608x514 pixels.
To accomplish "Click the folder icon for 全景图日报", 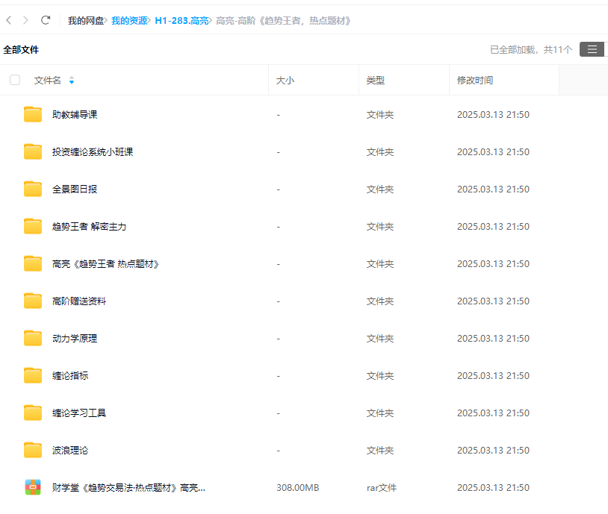I will tap(31, 189).
